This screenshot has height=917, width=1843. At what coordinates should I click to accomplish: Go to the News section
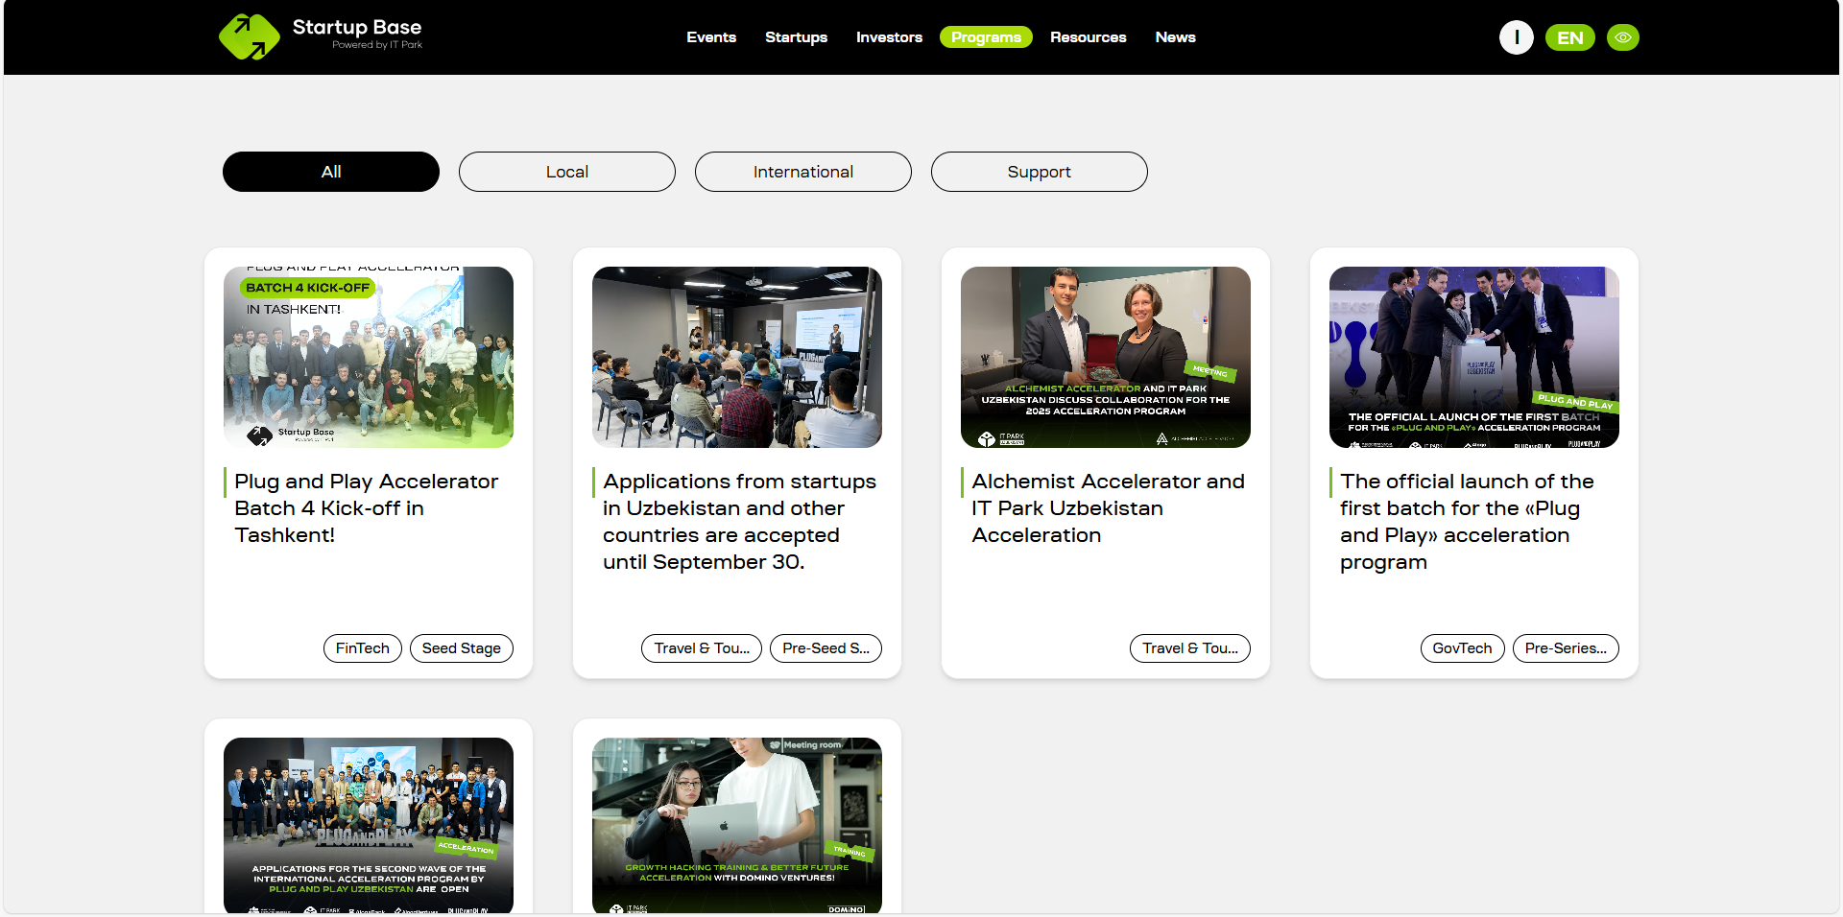(x=1175, y=37)
